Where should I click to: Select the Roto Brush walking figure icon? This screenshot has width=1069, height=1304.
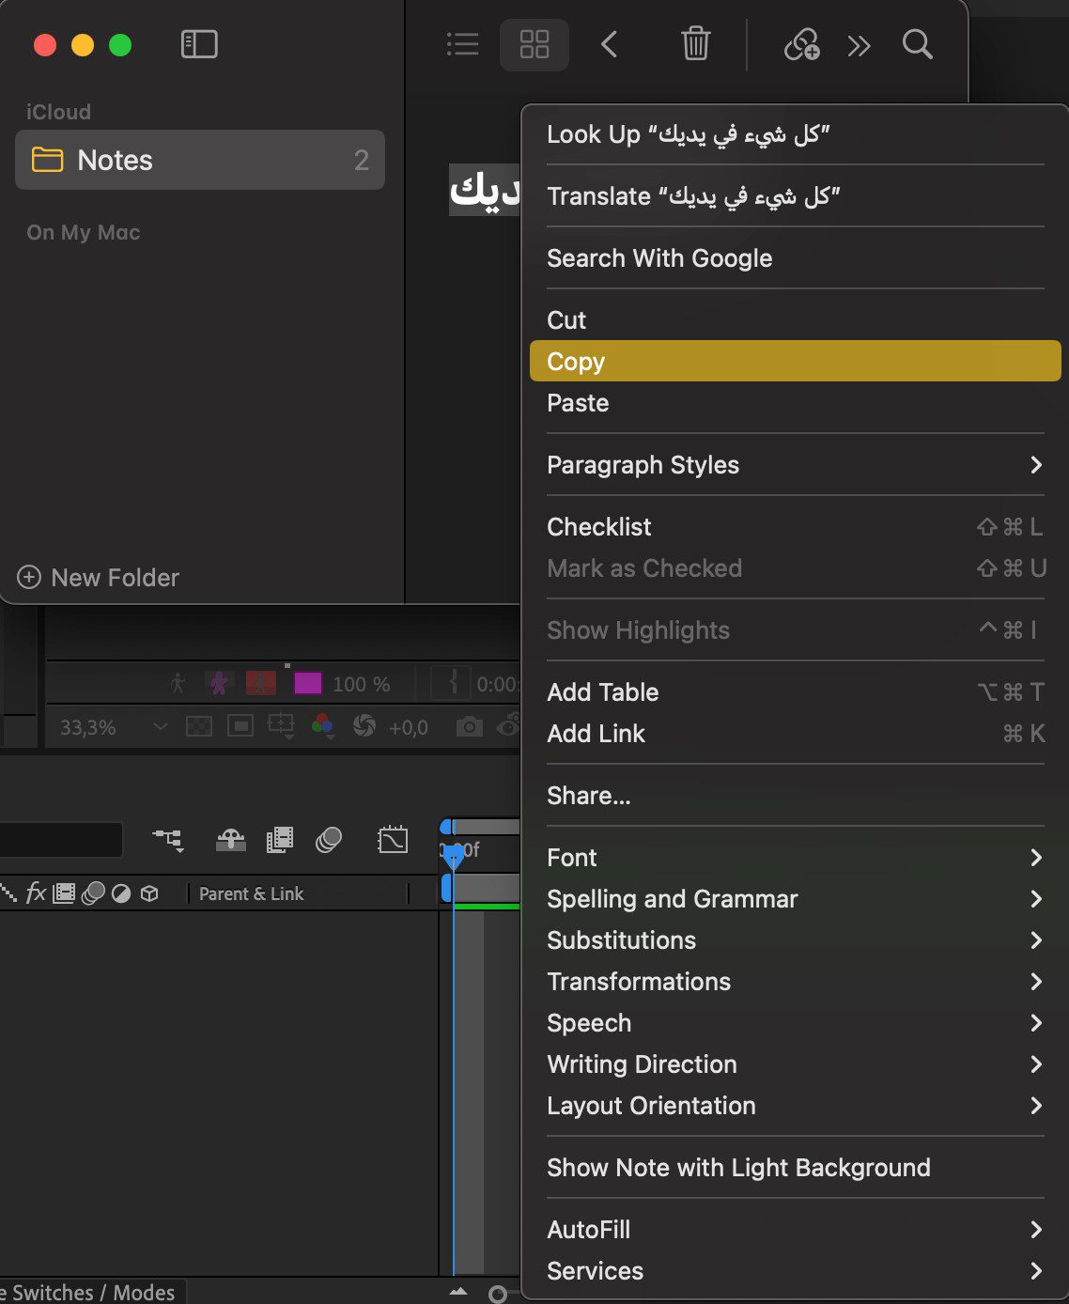click(178, 683)
